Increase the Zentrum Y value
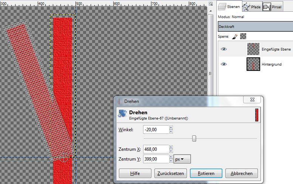The height and width of the screenshot is (184, 293). (x=171, y=157)
